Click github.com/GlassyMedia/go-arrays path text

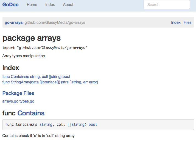[55, 22]
